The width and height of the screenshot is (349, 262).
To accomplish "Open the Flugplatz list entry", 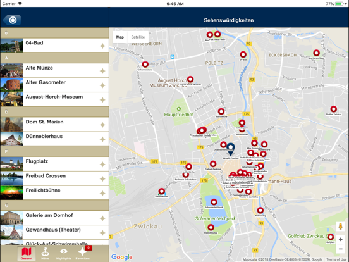I will 54,164.
